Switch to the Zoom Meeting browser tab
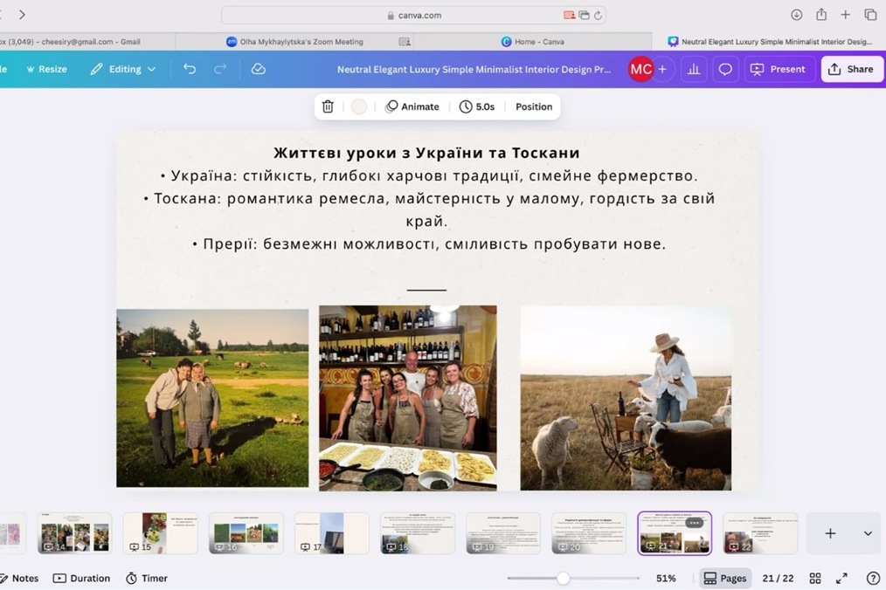This screenshot has height=590, width=886. 294,41
